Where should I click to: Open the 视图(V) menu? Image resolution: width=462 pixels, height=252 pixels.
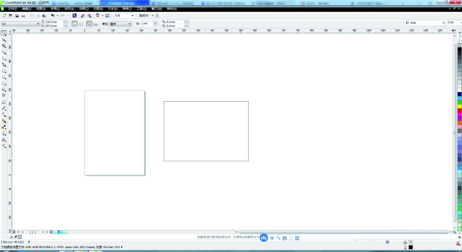click(x=41, y=9)
